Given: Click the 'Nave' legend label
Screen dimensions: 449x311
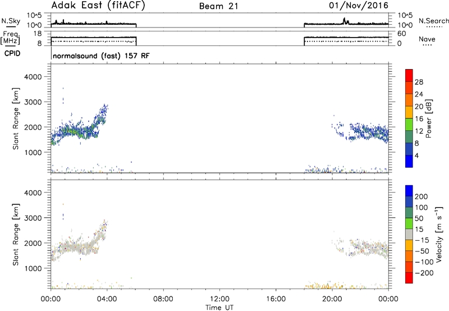Looking at the screenshot, I should click(427, 39).
